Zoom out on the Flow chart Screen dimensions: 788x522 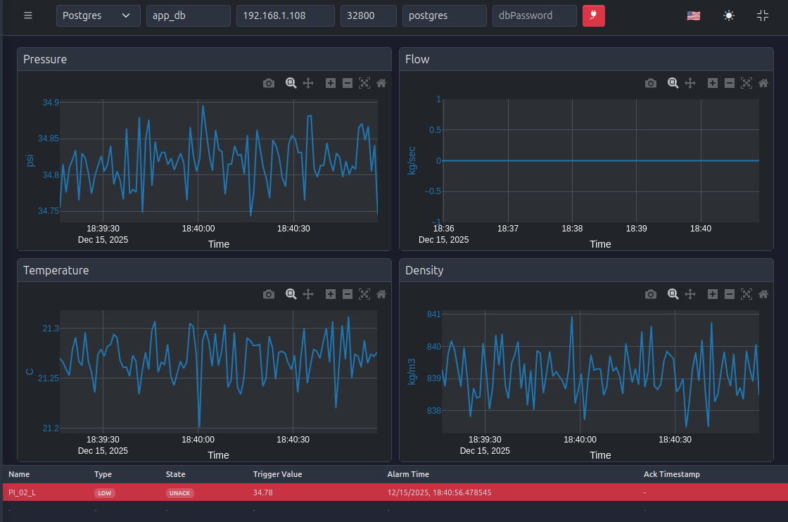tap(730, 83)
